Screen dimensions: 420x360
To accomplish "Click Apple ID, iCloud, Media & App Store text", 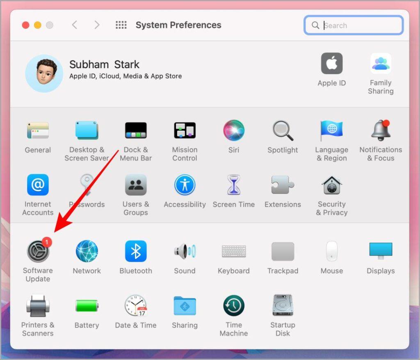I will point(126,76).
